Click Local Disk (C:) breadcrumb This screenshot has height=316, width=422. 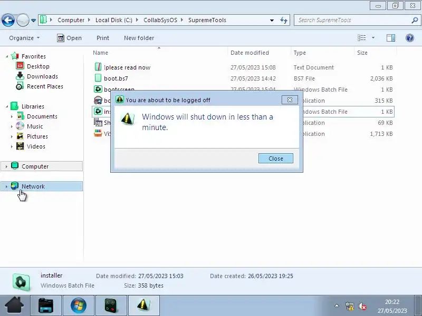(114, 20)
